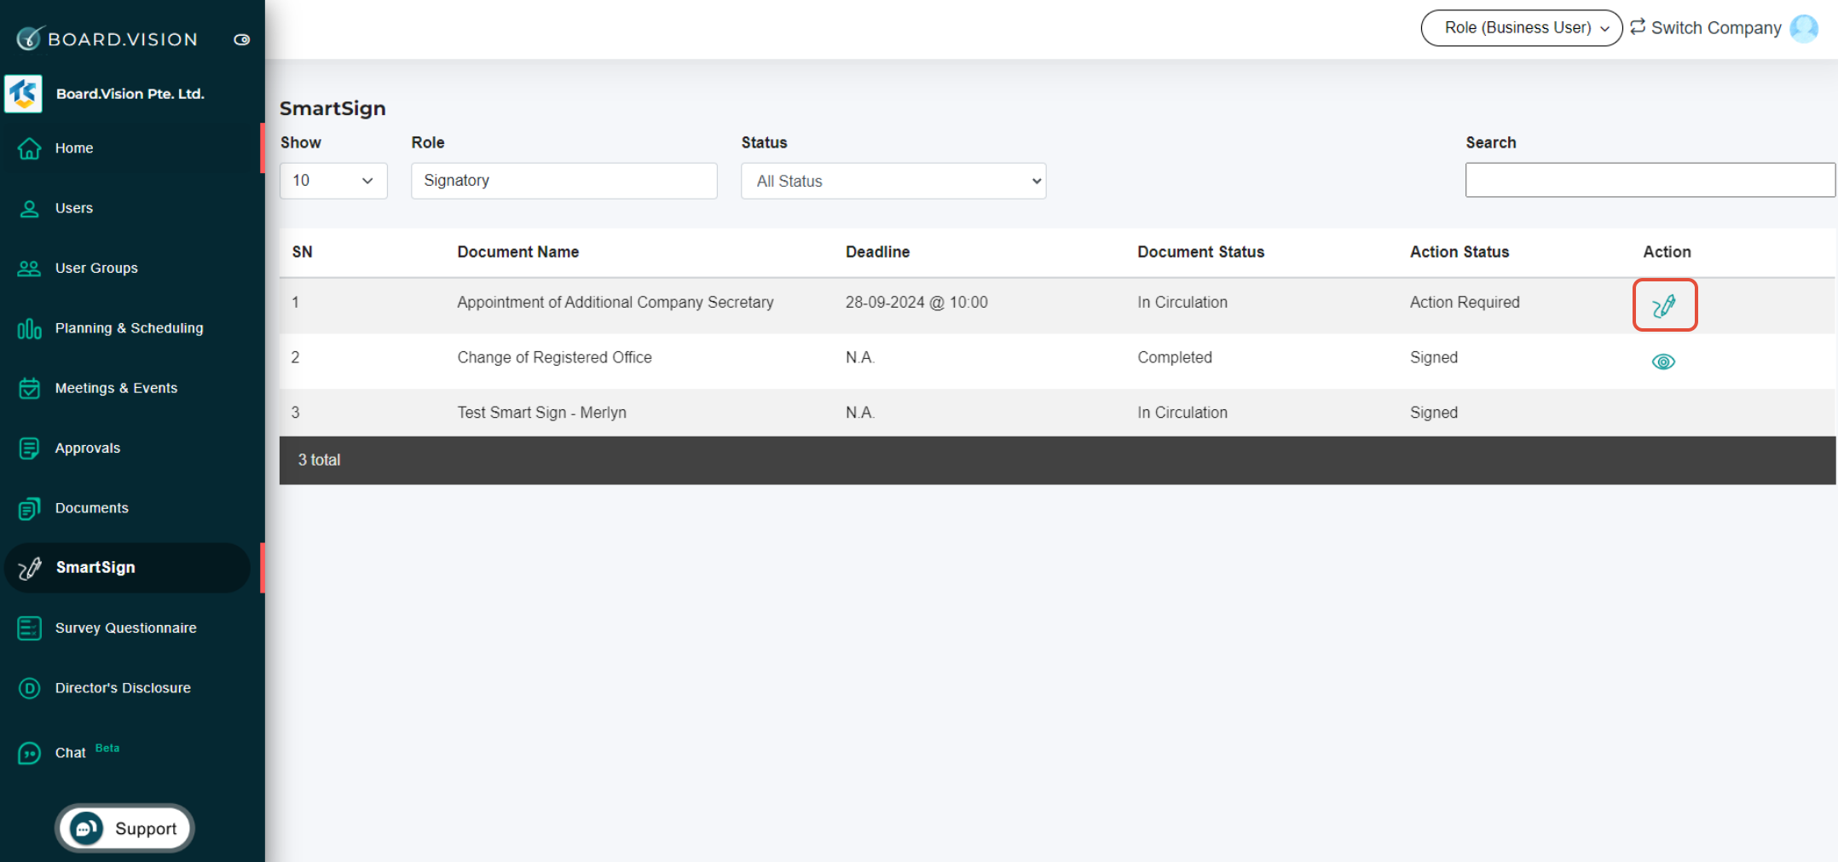
Task: Click the SmartSign sidebar label
Action: click(95, 568)
